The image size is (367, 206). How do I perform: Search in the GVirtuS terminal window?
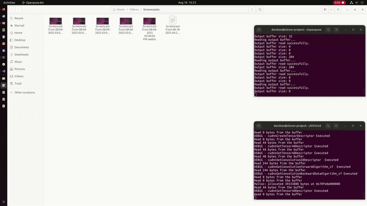[328, 125]
